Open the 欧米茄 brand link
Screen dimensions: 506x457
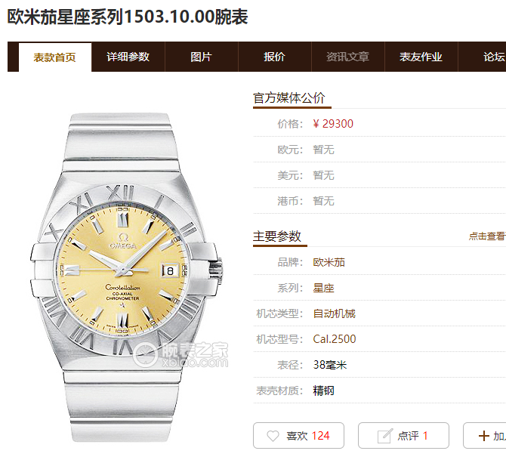(x=329, y=262)
